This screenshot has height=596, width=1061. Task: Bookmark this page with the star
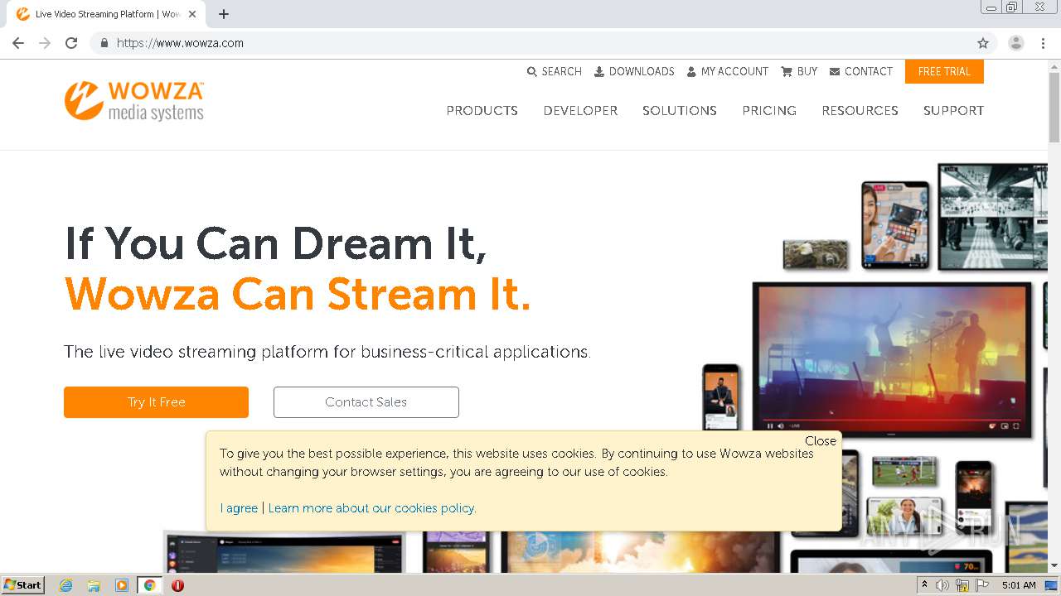983,43
